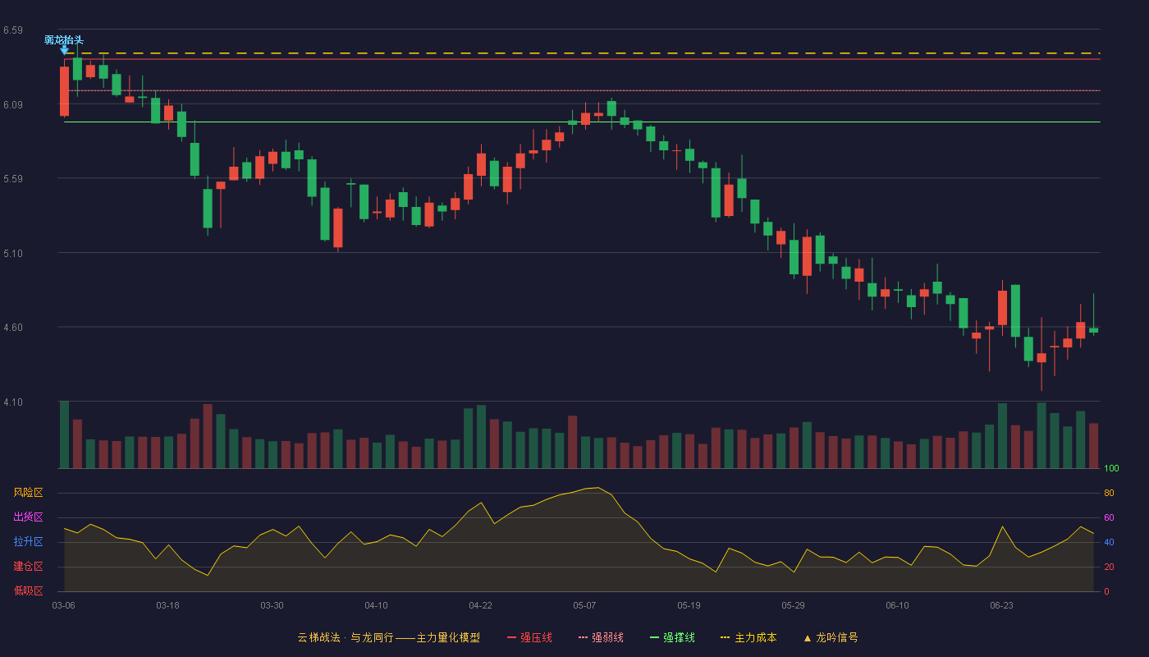Click the 03-30 date label
Image resolution: width=1149 pixels, height=657 pixels.
(x=272, y=605)
